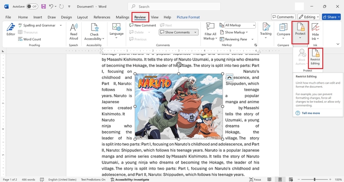Save document with the Save icon

(x=43, y=6)
